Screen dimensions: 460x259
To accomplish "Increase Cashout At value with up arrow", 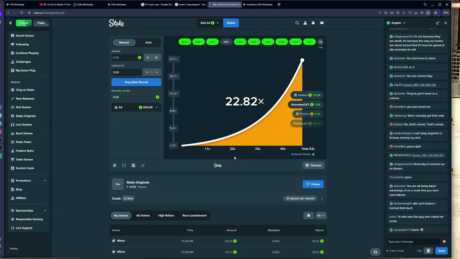I will pos(157,72).
